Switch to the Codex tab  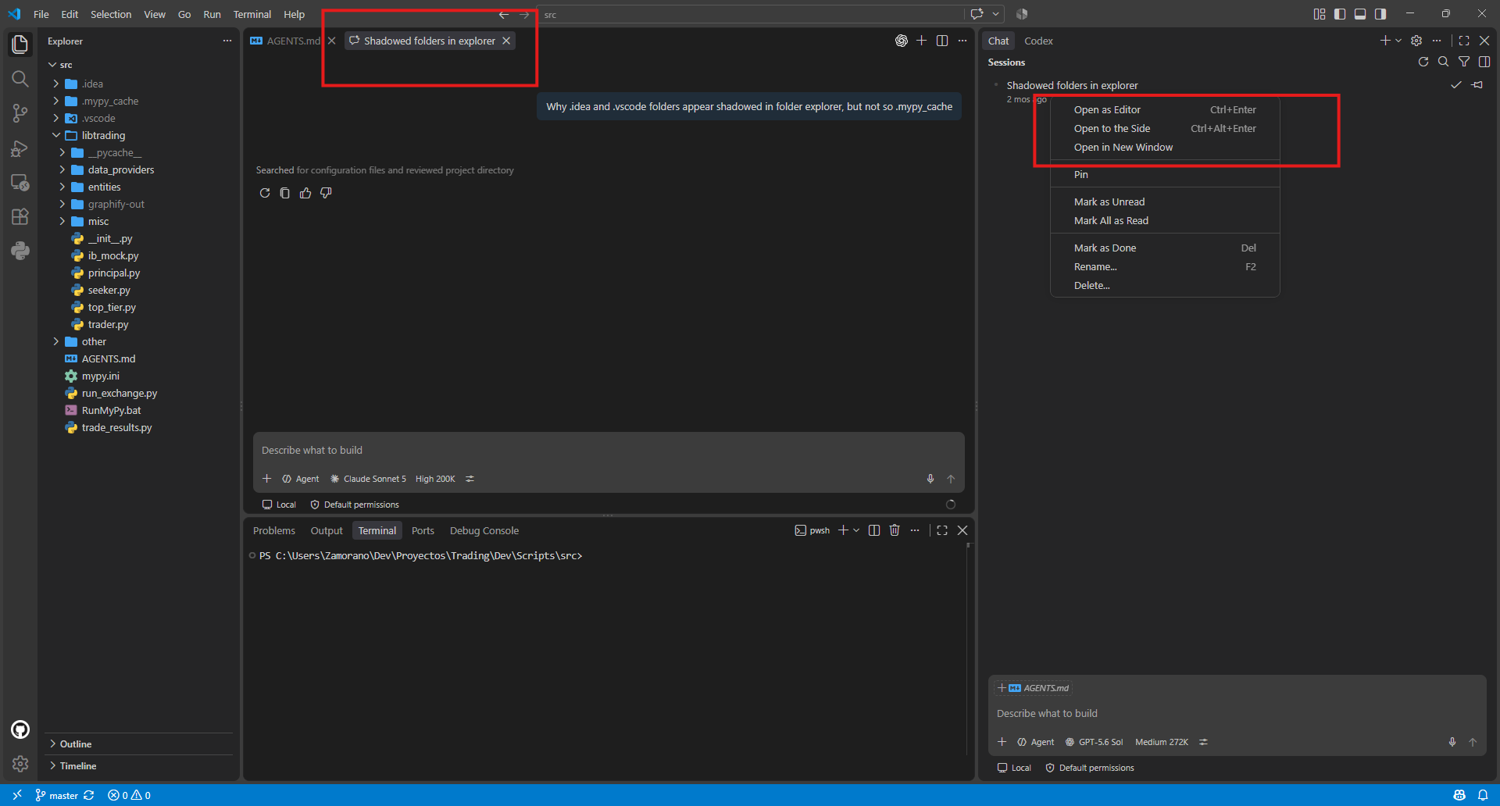(x=1038, y=41)
